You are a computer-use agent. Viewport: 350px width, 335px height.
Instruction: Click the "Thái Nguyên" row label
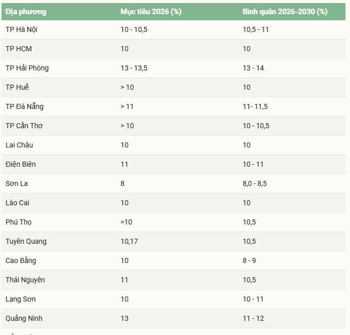(x=25, y=280)
